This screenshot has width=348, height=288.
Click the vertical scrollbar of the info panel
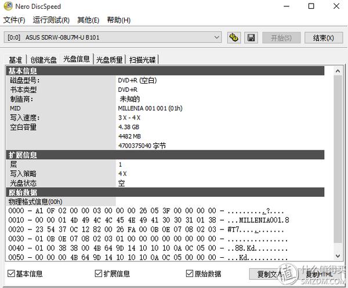pos(338,163)
